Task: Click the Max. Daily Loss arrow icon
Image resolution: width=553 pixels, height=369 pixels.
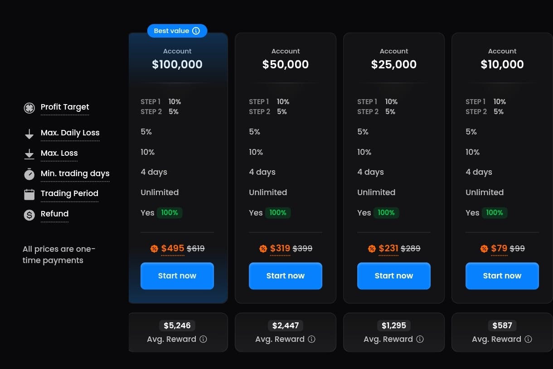Action: coord(29,134)
